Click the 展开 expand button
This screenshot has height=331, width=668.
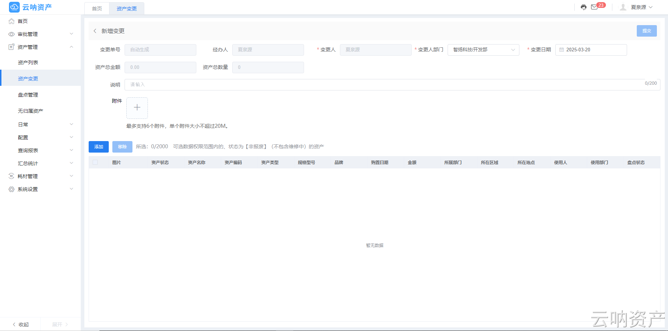point(60,325)
